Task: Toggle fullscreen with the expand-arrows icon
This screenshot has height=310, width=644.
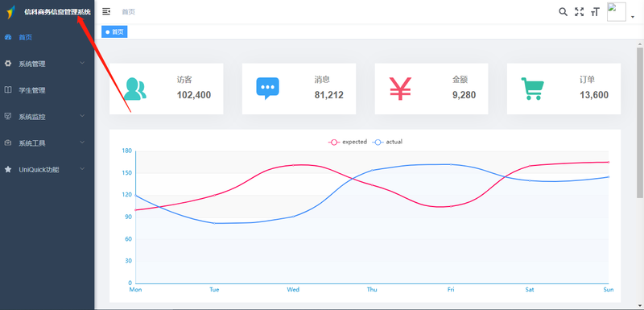Action: click(x=579, y=11)
